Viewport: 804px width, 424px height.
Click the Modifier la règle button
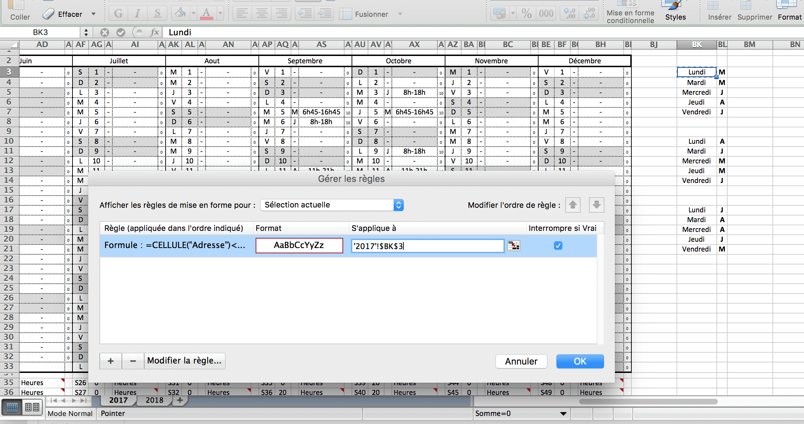point(184,361)
